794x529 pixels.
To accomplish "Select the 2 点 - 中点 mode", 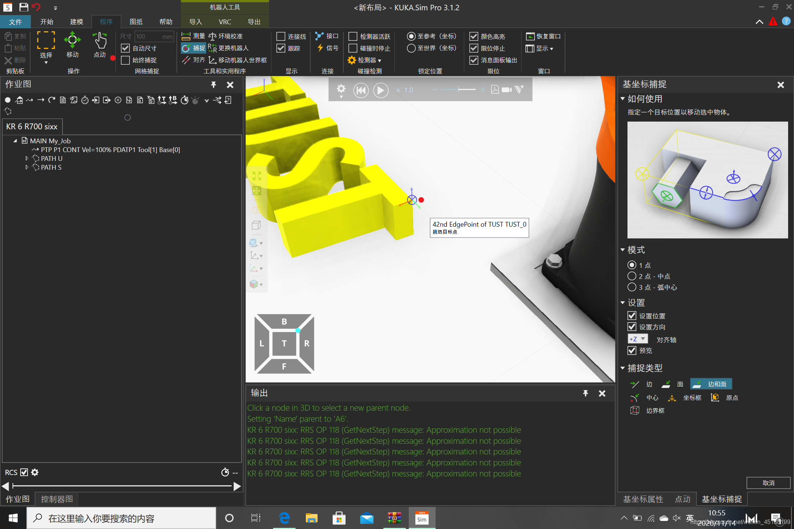I will coord(632,276).
